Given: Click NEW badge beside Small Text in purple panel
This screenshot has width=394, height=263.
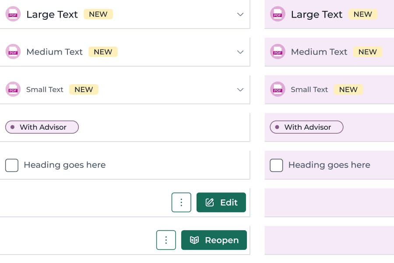Looking at the screenshot, I should click(348, 89).
